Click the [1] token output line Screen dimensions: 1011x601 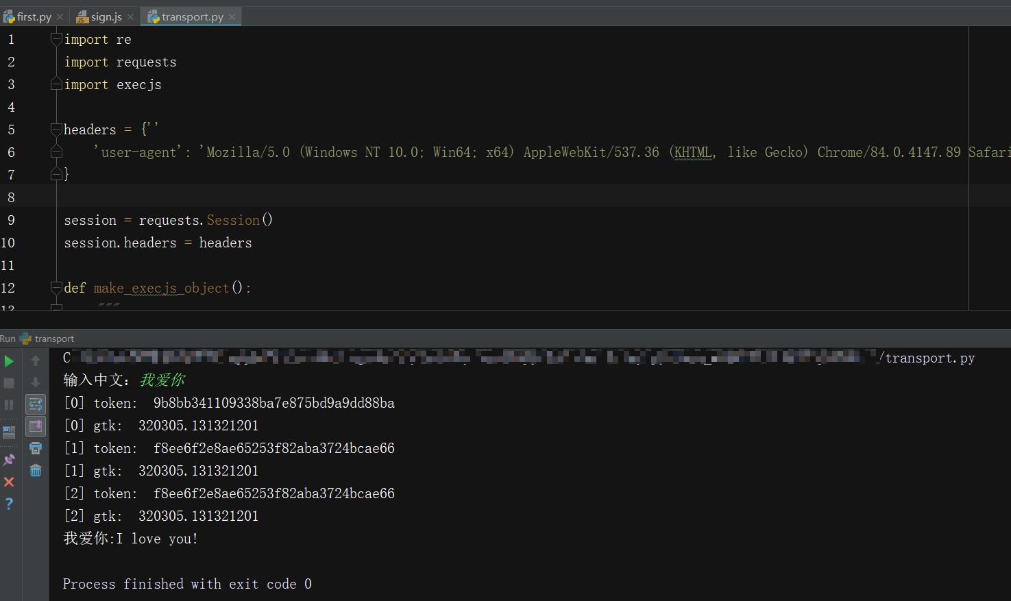(229, 448)
